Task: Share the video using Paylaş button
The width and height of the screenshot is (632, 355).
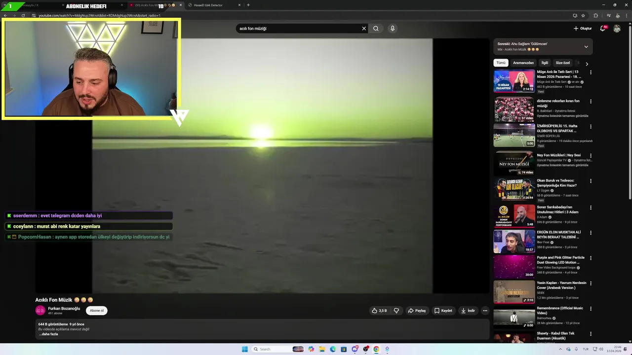Action: [x=417, y=311]
